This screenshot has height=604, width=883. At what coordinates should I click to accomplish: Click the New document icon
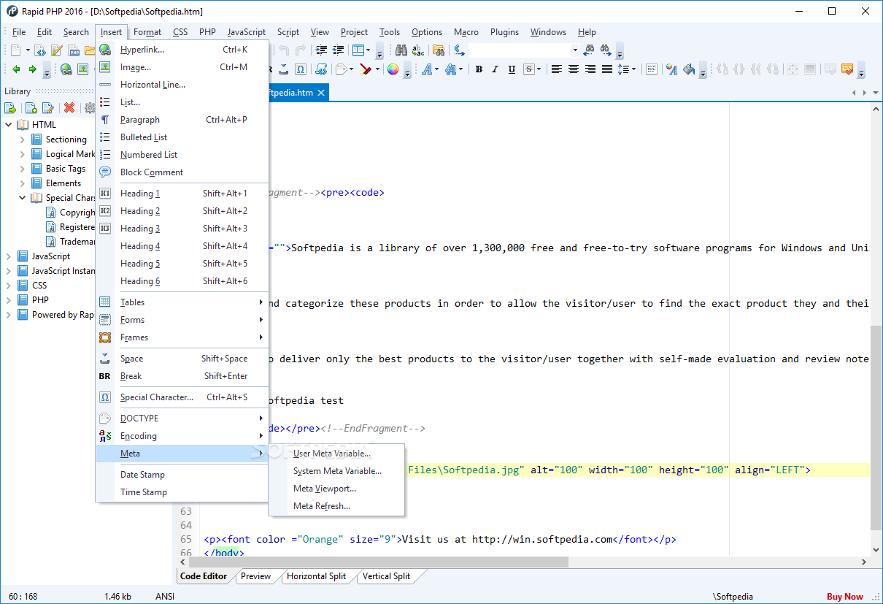16,50
